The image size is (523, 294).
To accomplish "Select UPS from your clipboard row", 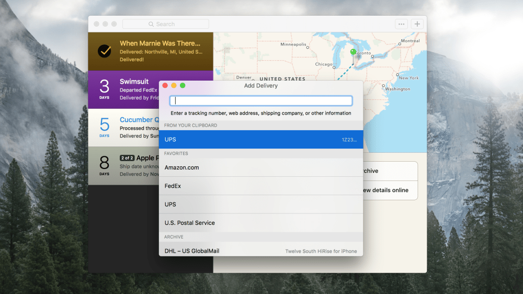I will point(260,140).
